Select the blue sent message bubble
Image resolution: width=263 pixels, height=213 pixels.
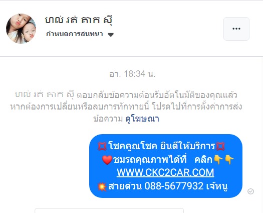pyautogui.click(x=166, y=166)
